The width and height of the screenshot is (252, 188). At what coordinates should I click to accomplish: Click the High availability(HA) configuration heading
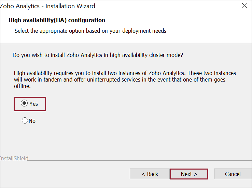coord(57,20)
